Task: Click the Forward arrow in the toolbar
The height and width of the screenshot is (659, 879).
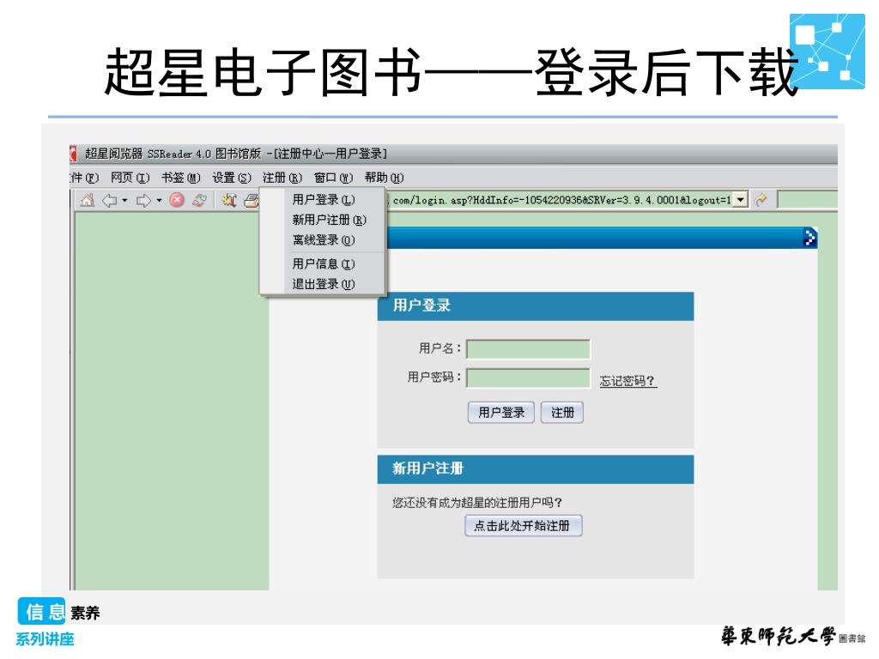Action: [x=143, y=200]
